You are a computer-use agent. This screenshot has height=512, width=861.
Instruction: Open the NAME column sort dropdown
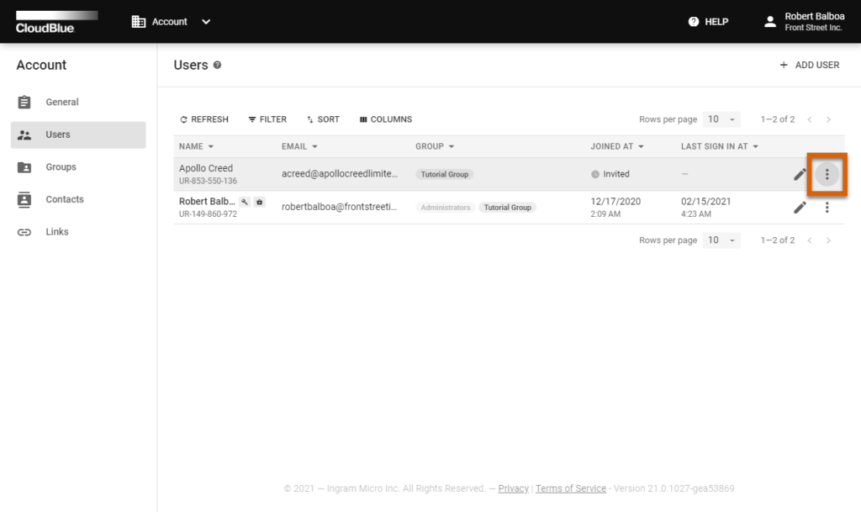[x=195, y=145]
